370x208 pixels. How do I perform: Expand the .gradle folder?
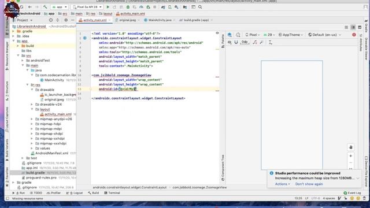[13, 31]
